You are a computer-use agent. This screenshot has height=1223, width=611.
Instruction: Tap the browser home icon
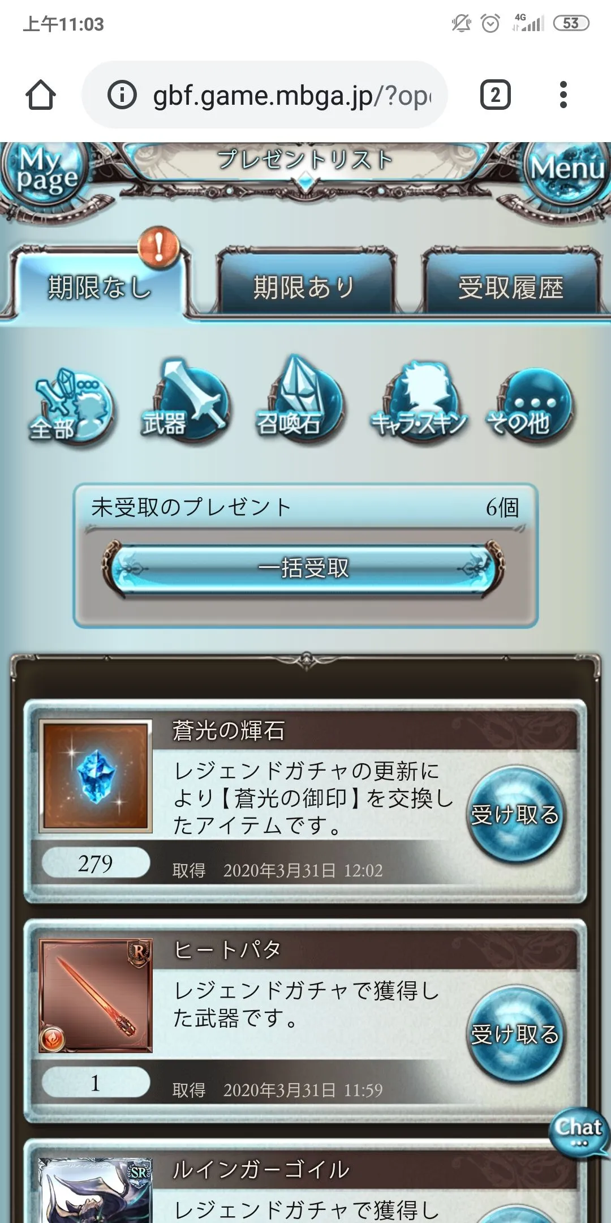pos(41,95)
